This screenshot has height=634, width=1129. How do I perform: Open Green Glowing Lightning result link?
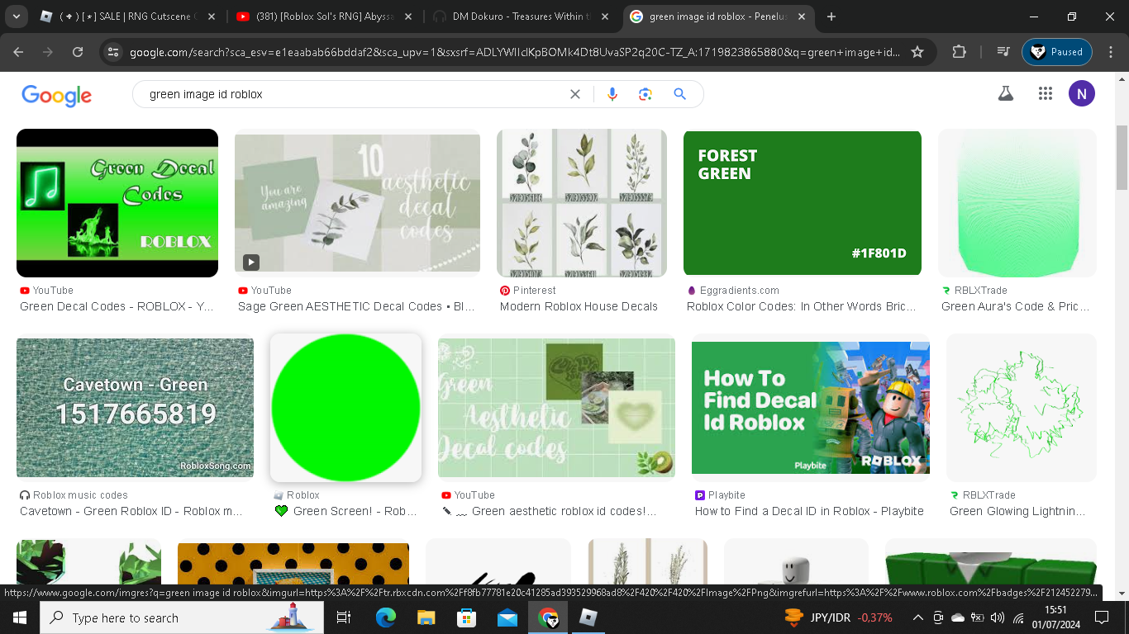(1017, 511)
